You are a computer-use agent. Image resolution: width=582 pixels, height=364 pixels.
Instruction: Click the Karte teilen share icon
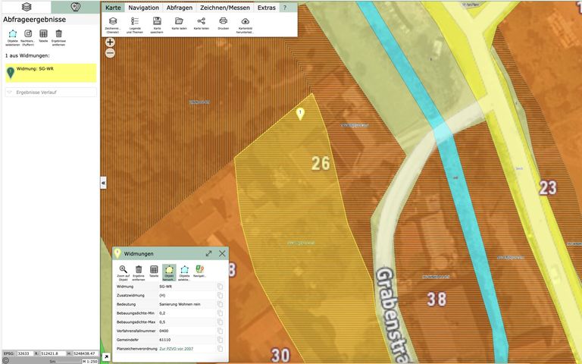click(x=201, y=24)
